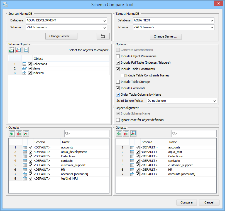The width and height of the screenshot is (225, 211).
Task: Click target Objects search field
Action: click(x=194, y=133)
